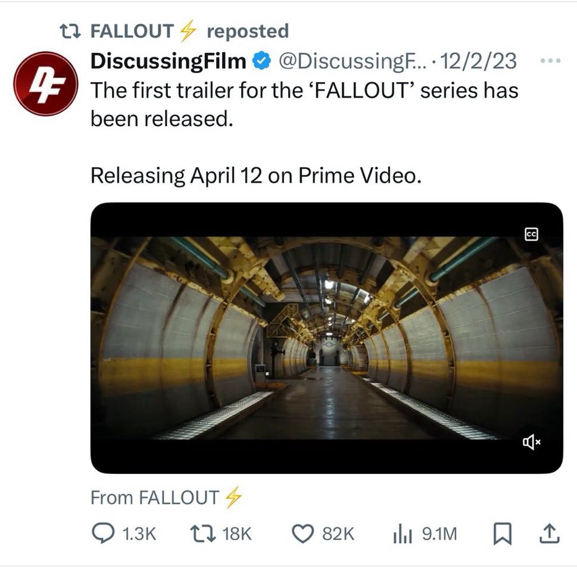577x577 pixels.
Task: Click the reply comment icon
Action: pos(102,534)
